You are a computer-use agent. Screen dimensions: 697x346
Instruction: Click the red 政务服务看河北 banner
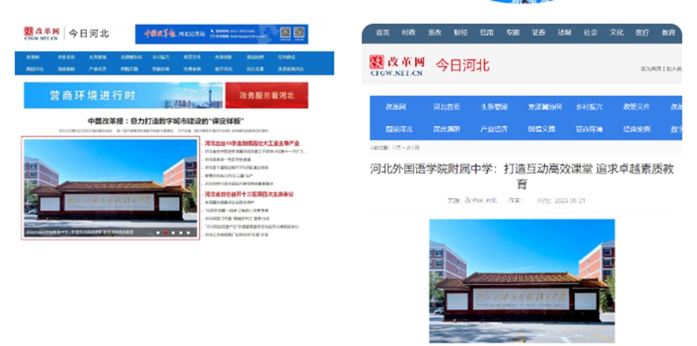[x=266, y=96]
